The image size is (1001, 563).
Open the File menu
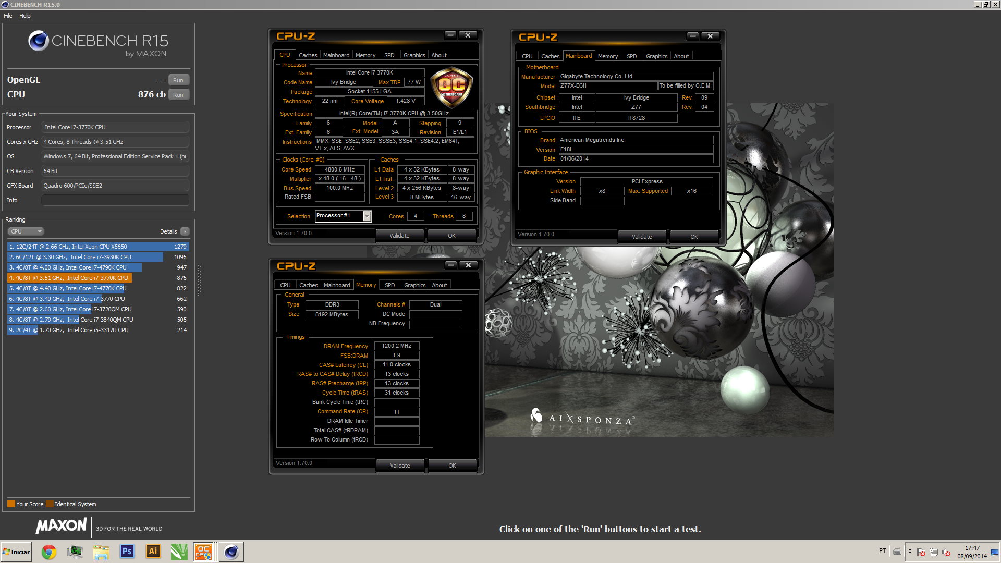(x=8, y=16)
